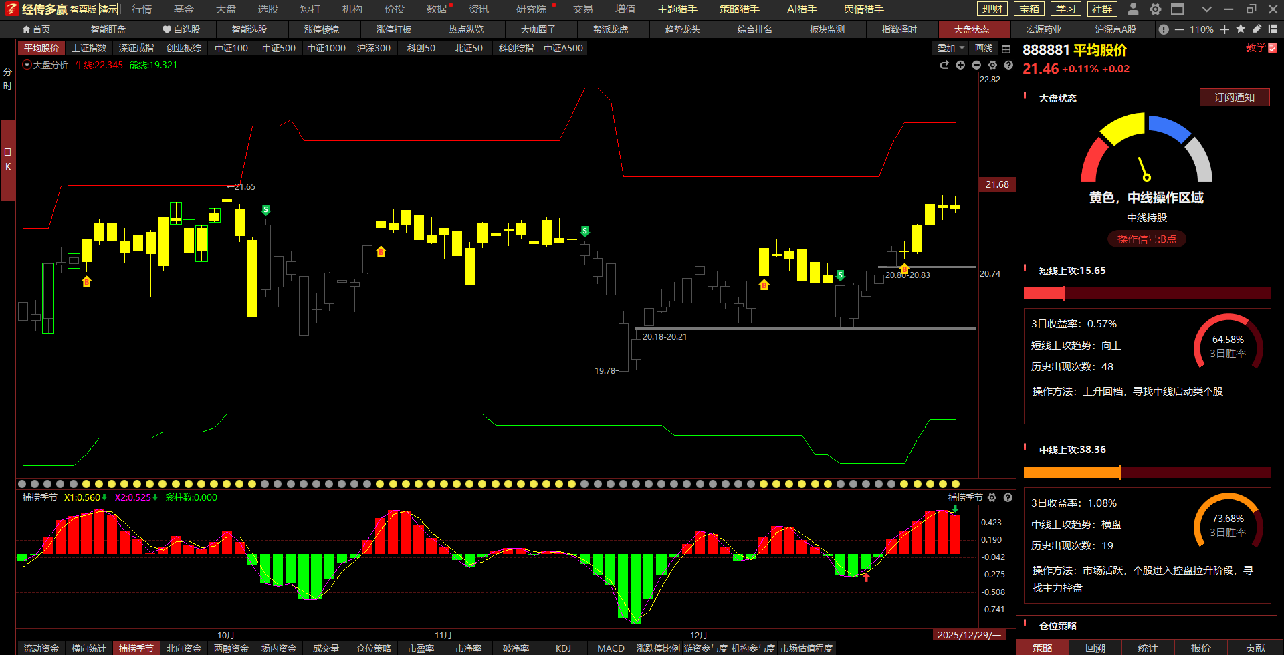Zoom out chart with minus circle icon
Image resolution: width=1284 pixels, height=655 pixels.
pyautogui.click(x=976, y=65)
